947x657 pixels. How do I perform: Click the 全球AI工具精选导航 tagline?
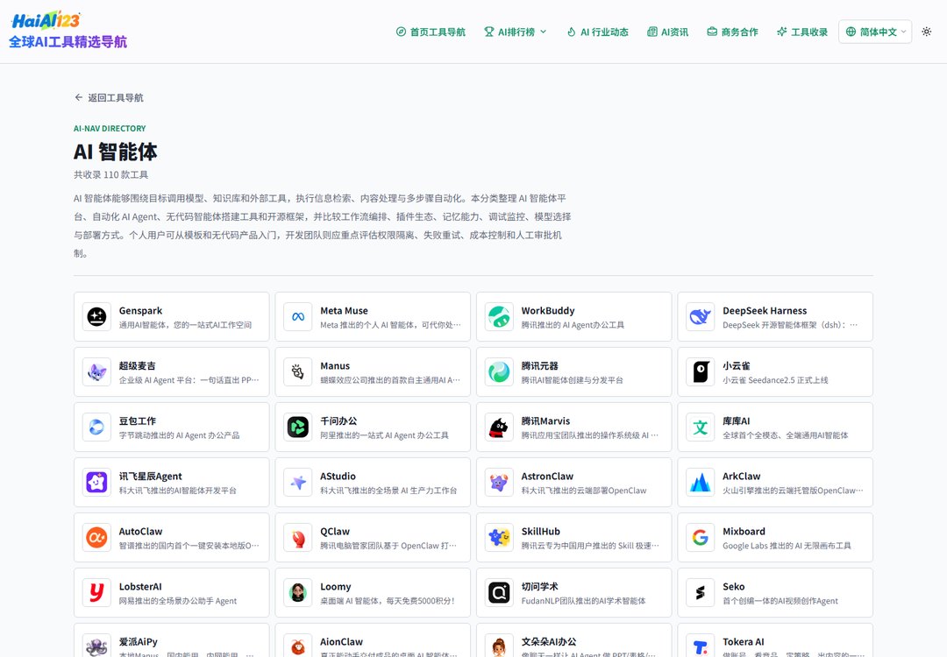pos(68,42)
